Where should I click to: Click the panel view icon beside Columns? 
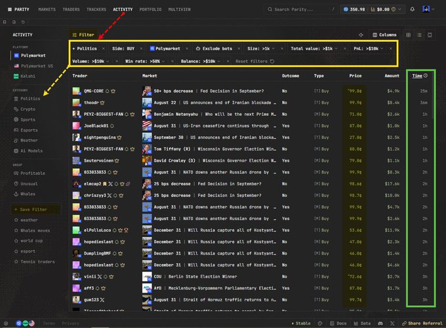430,35
